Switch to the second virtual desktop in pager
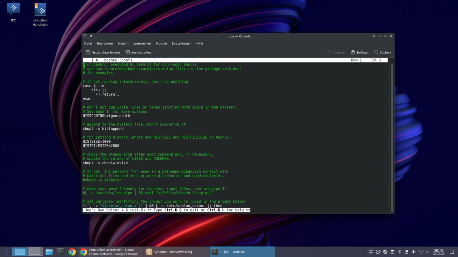458x257 pixels. (35, 252)
